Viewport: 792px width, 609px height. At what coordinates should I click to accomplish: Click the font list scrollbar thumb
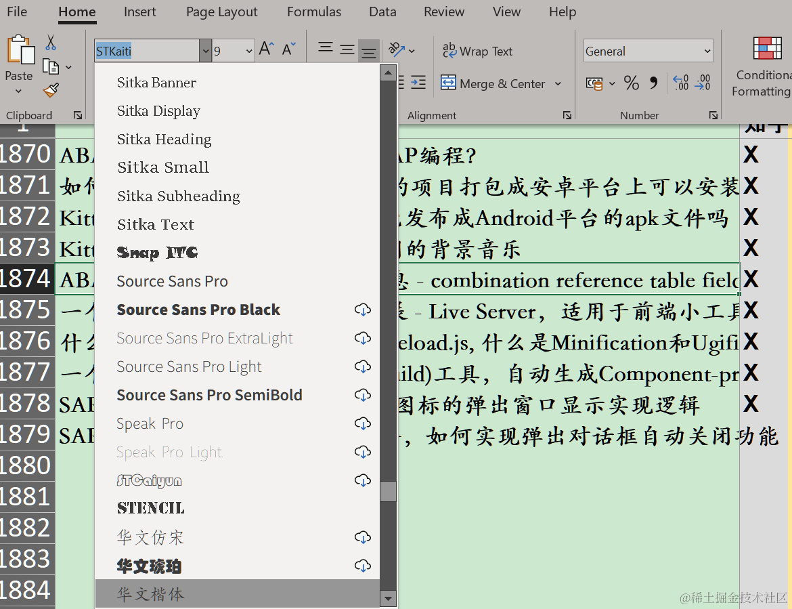388,491
